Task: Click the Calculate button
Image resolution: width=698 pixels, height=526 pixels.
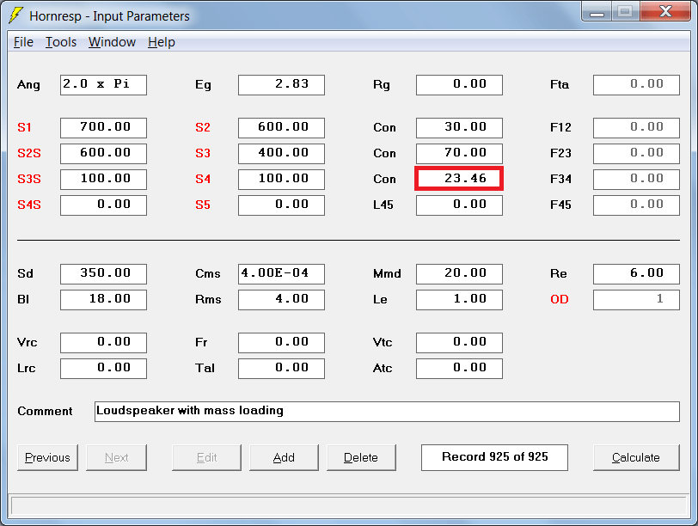Action: click(x=636, y=457)
